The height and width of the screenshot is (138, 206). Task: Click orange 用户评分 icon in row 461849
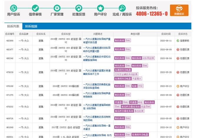pos(178,127)
